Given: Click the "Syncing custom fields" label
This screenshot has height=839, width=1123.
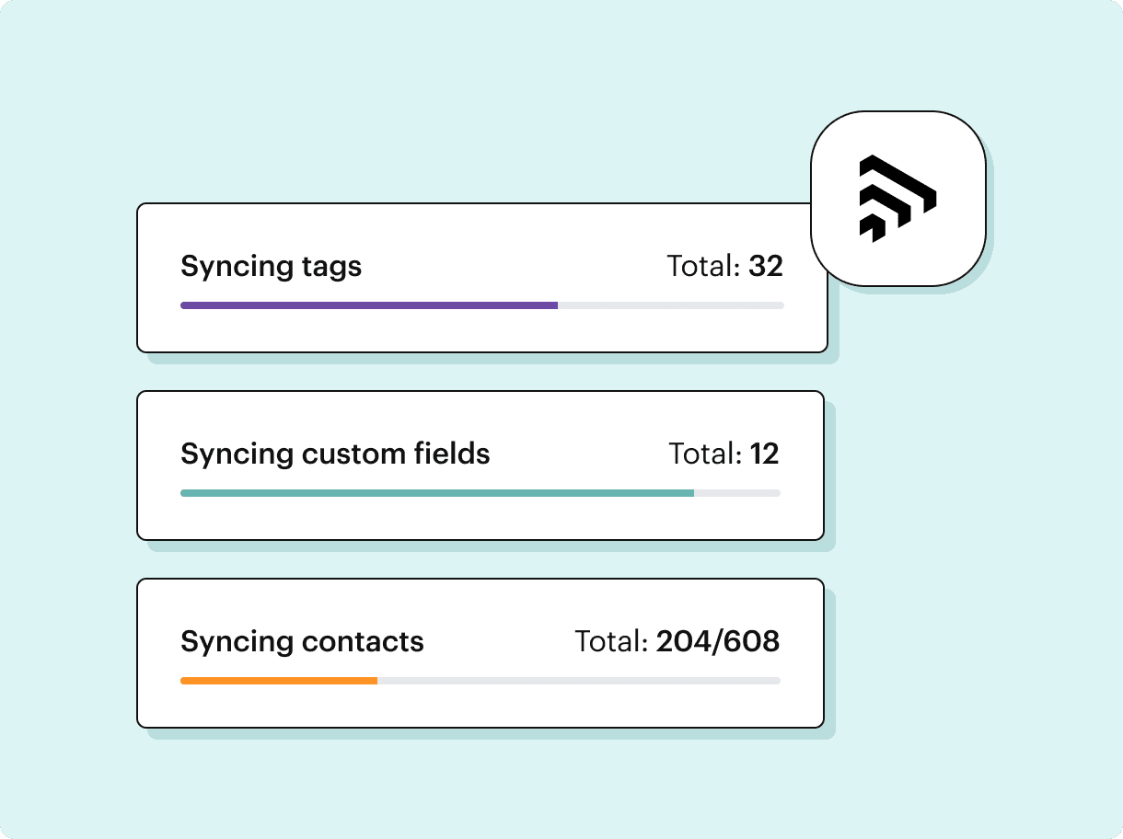Looking at the screenshot, I should coord(335,454).
